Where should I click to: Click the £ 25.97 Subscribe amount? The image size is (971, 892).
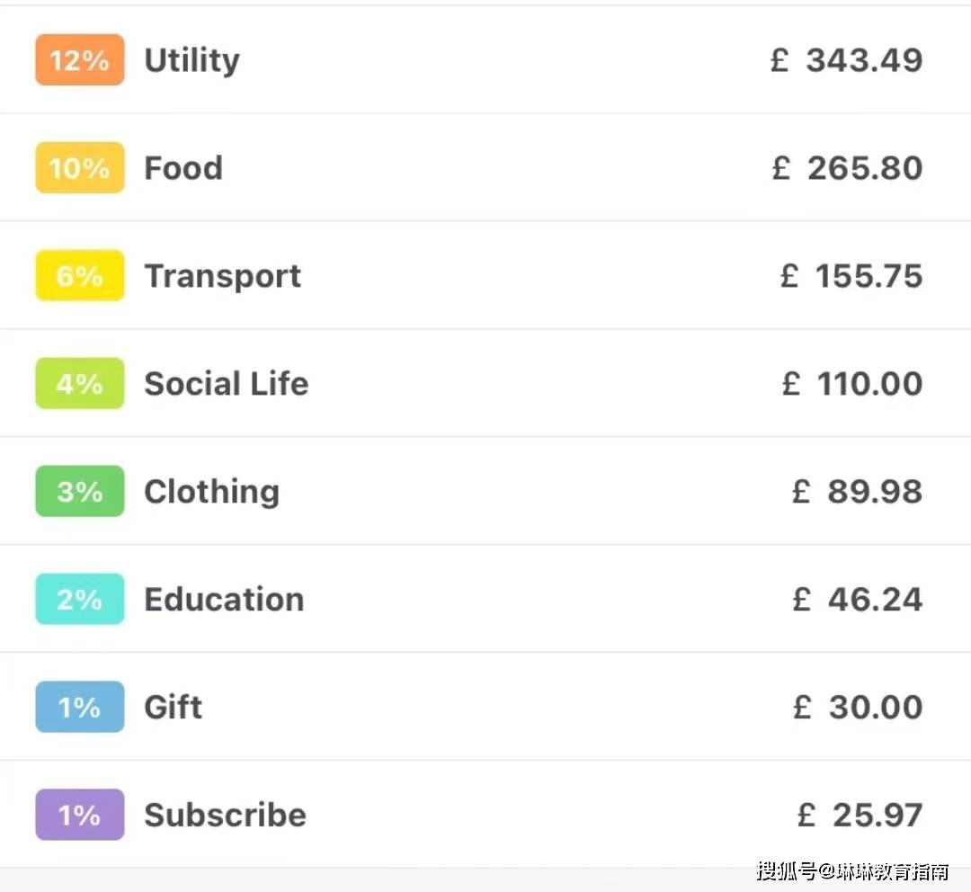click(860, 816)
